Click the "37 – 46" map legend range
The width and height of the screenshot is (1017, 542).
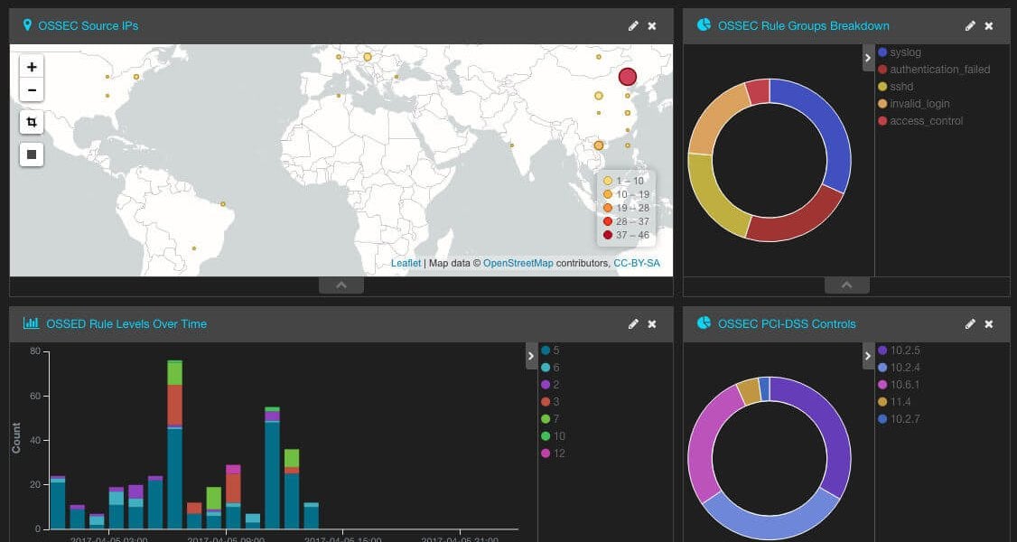pos(627,236)
